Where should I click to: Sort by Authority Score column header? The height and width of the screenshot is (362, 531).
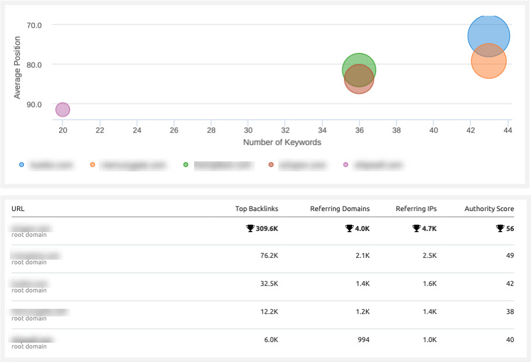489,208
